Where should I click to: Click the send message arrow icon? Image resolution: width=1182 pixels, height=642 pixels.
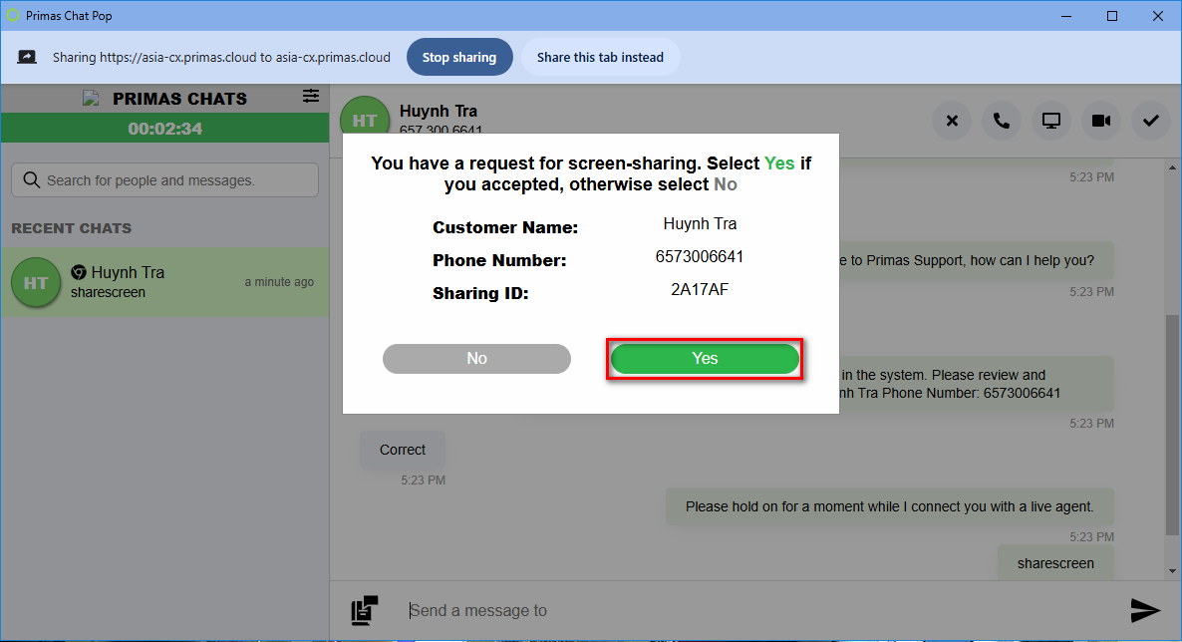[x=1145, y=610]
